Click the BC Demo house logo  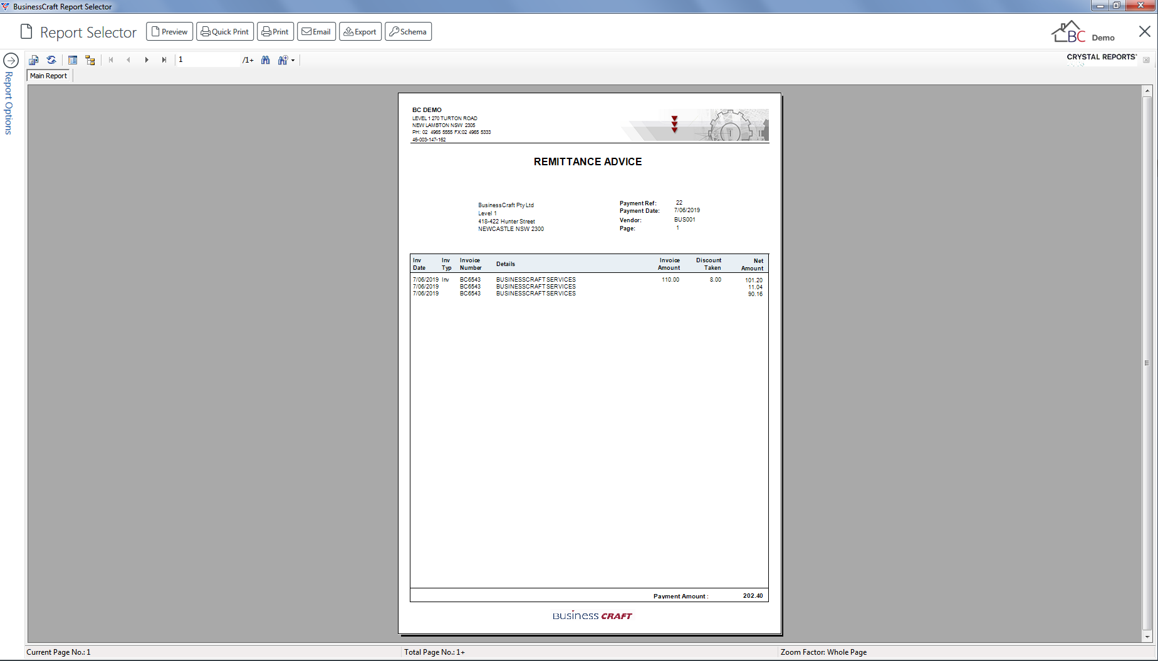(1069, 32)
